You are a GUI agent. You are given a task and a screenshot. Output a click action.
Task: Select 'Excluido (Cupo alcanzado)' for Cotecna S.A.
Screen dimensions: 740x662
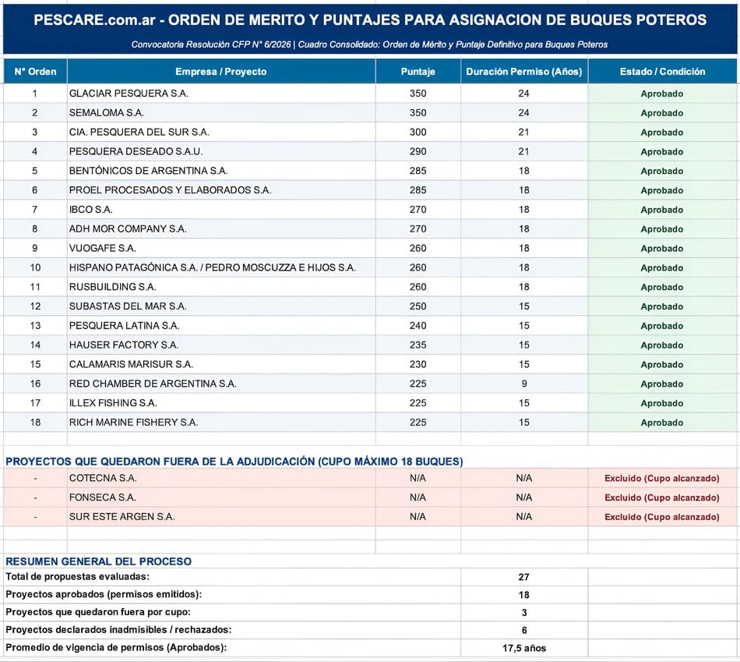point(662,479)
